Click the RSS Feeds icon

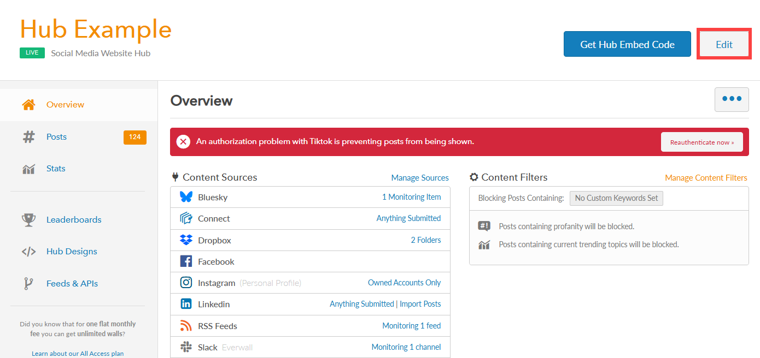(186, 326)
